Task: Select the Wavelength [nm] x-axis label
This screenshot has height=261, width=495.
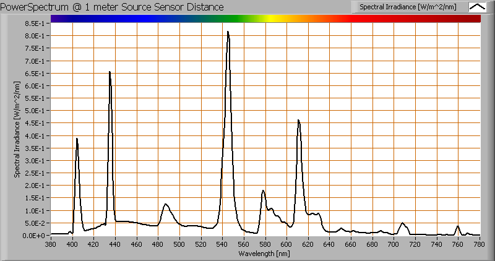Action: (265, 254)
